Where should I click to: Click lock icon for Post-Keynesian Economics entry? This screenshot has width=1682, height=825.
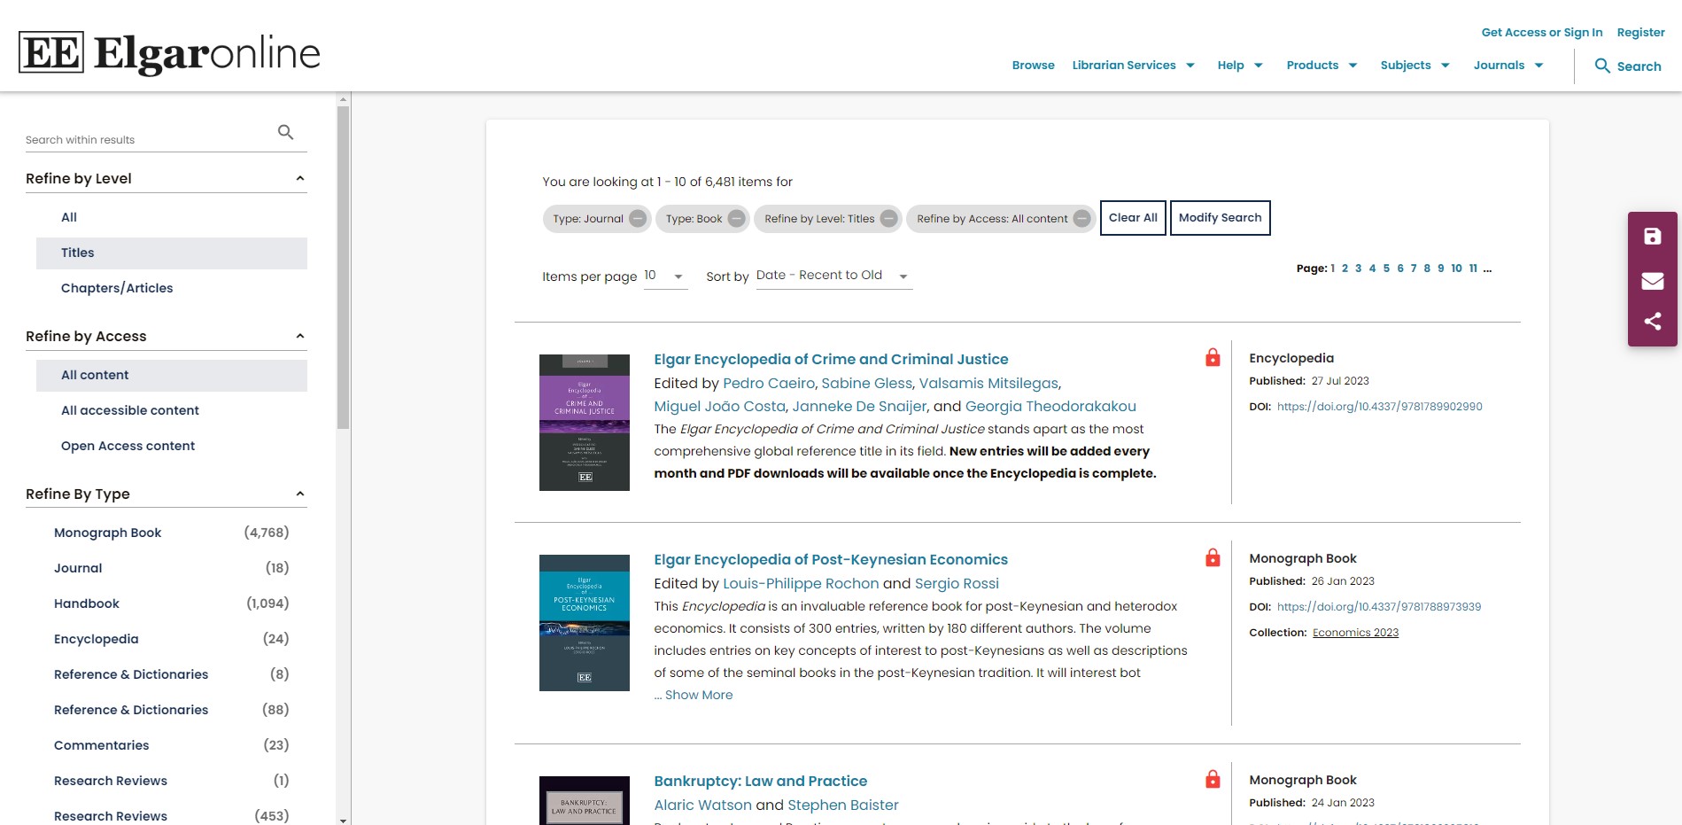(x=1213, y=557)
